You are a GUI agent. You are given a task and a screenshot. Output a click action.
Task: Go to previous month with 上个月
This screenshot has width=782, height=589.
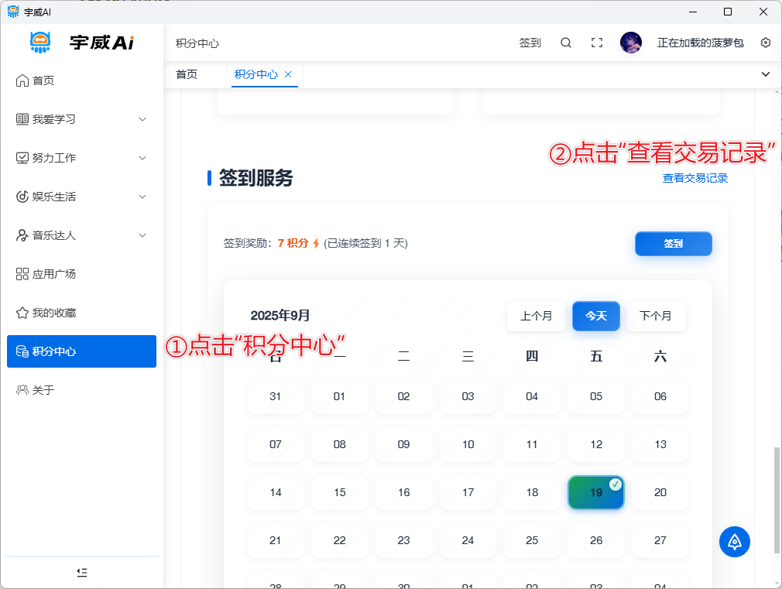[x=536, y=316]
